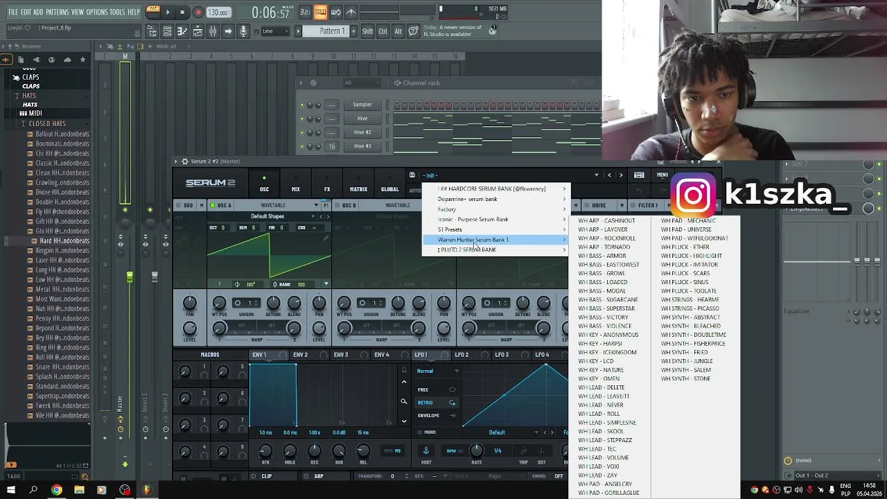
Task: Expand Dopamine~ serum bank submenu
Action: coord(495,199)
